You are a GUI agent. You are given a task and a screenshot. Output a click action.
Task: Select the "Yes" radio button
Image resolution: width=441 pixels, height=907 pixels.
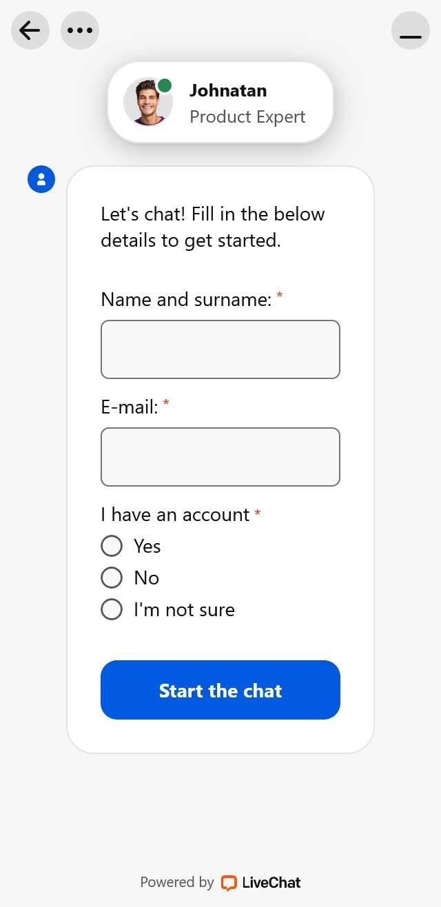(x=112, y=546)
